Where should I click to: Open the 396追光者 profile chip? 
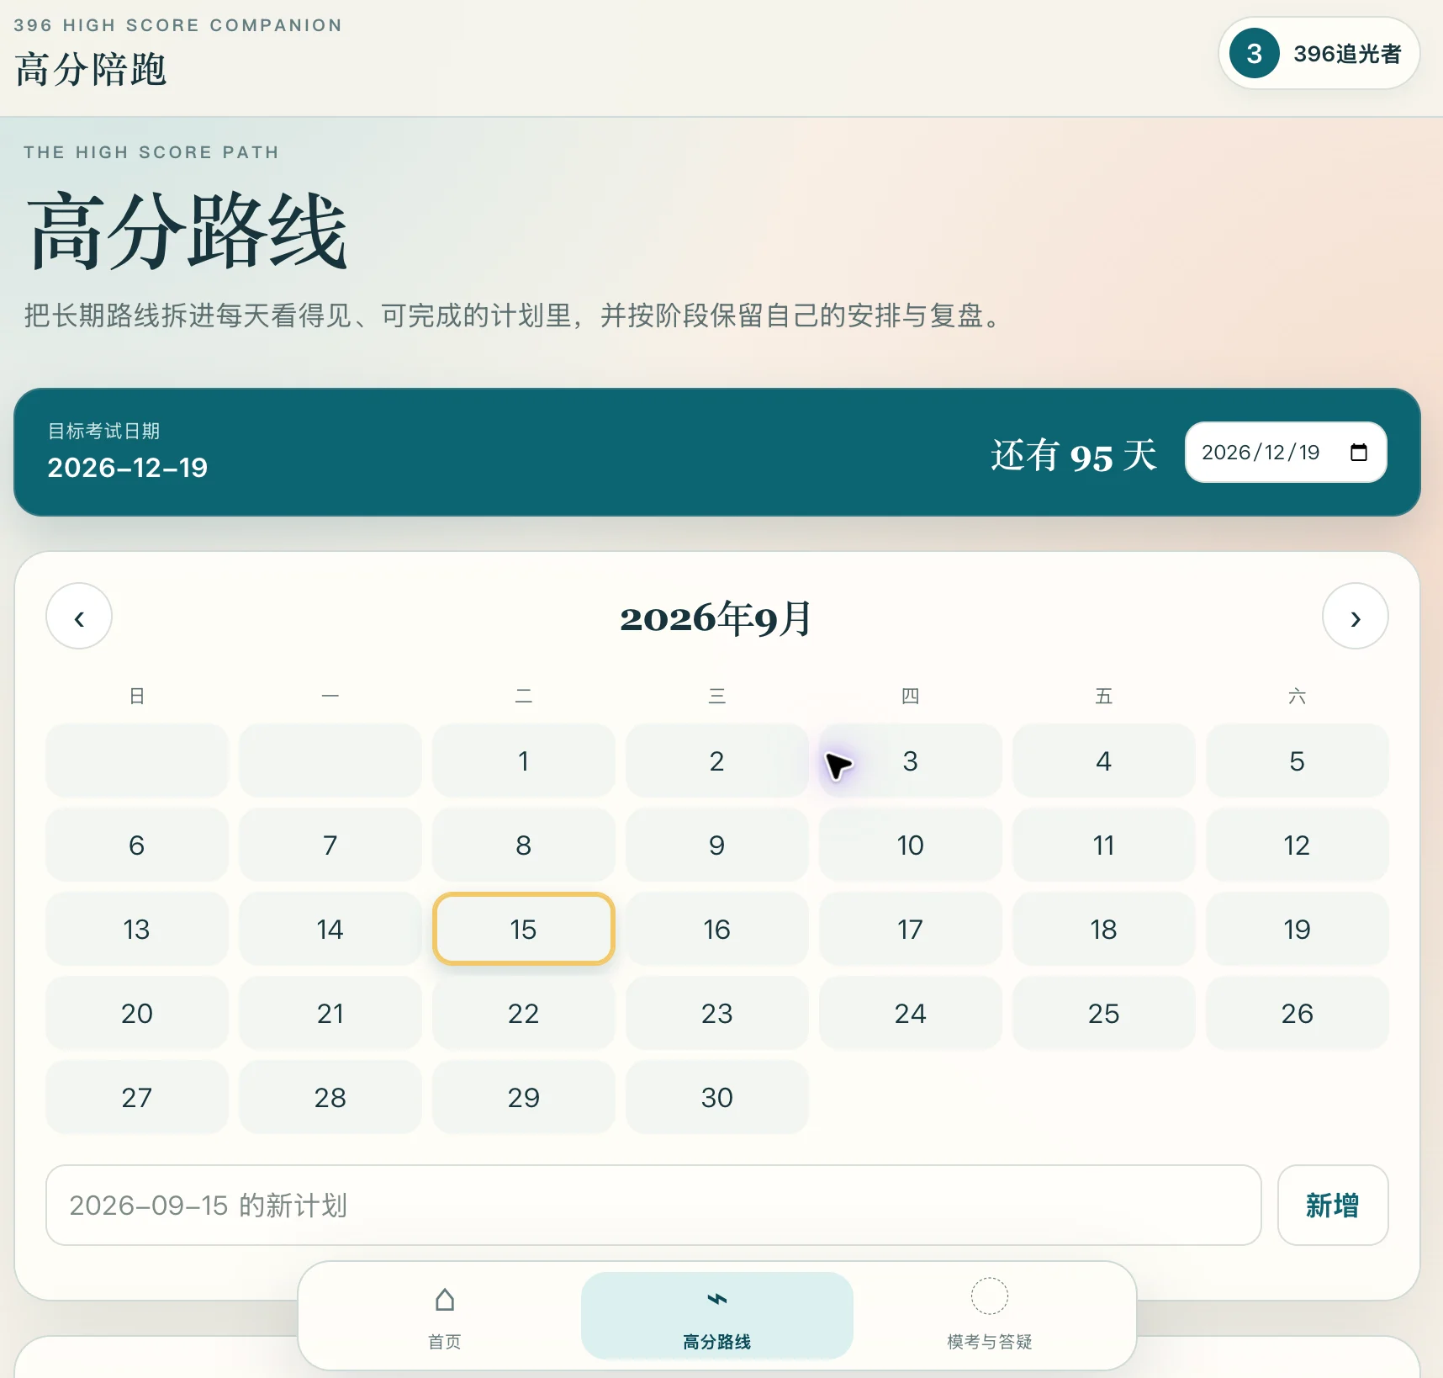[1319, 53]
